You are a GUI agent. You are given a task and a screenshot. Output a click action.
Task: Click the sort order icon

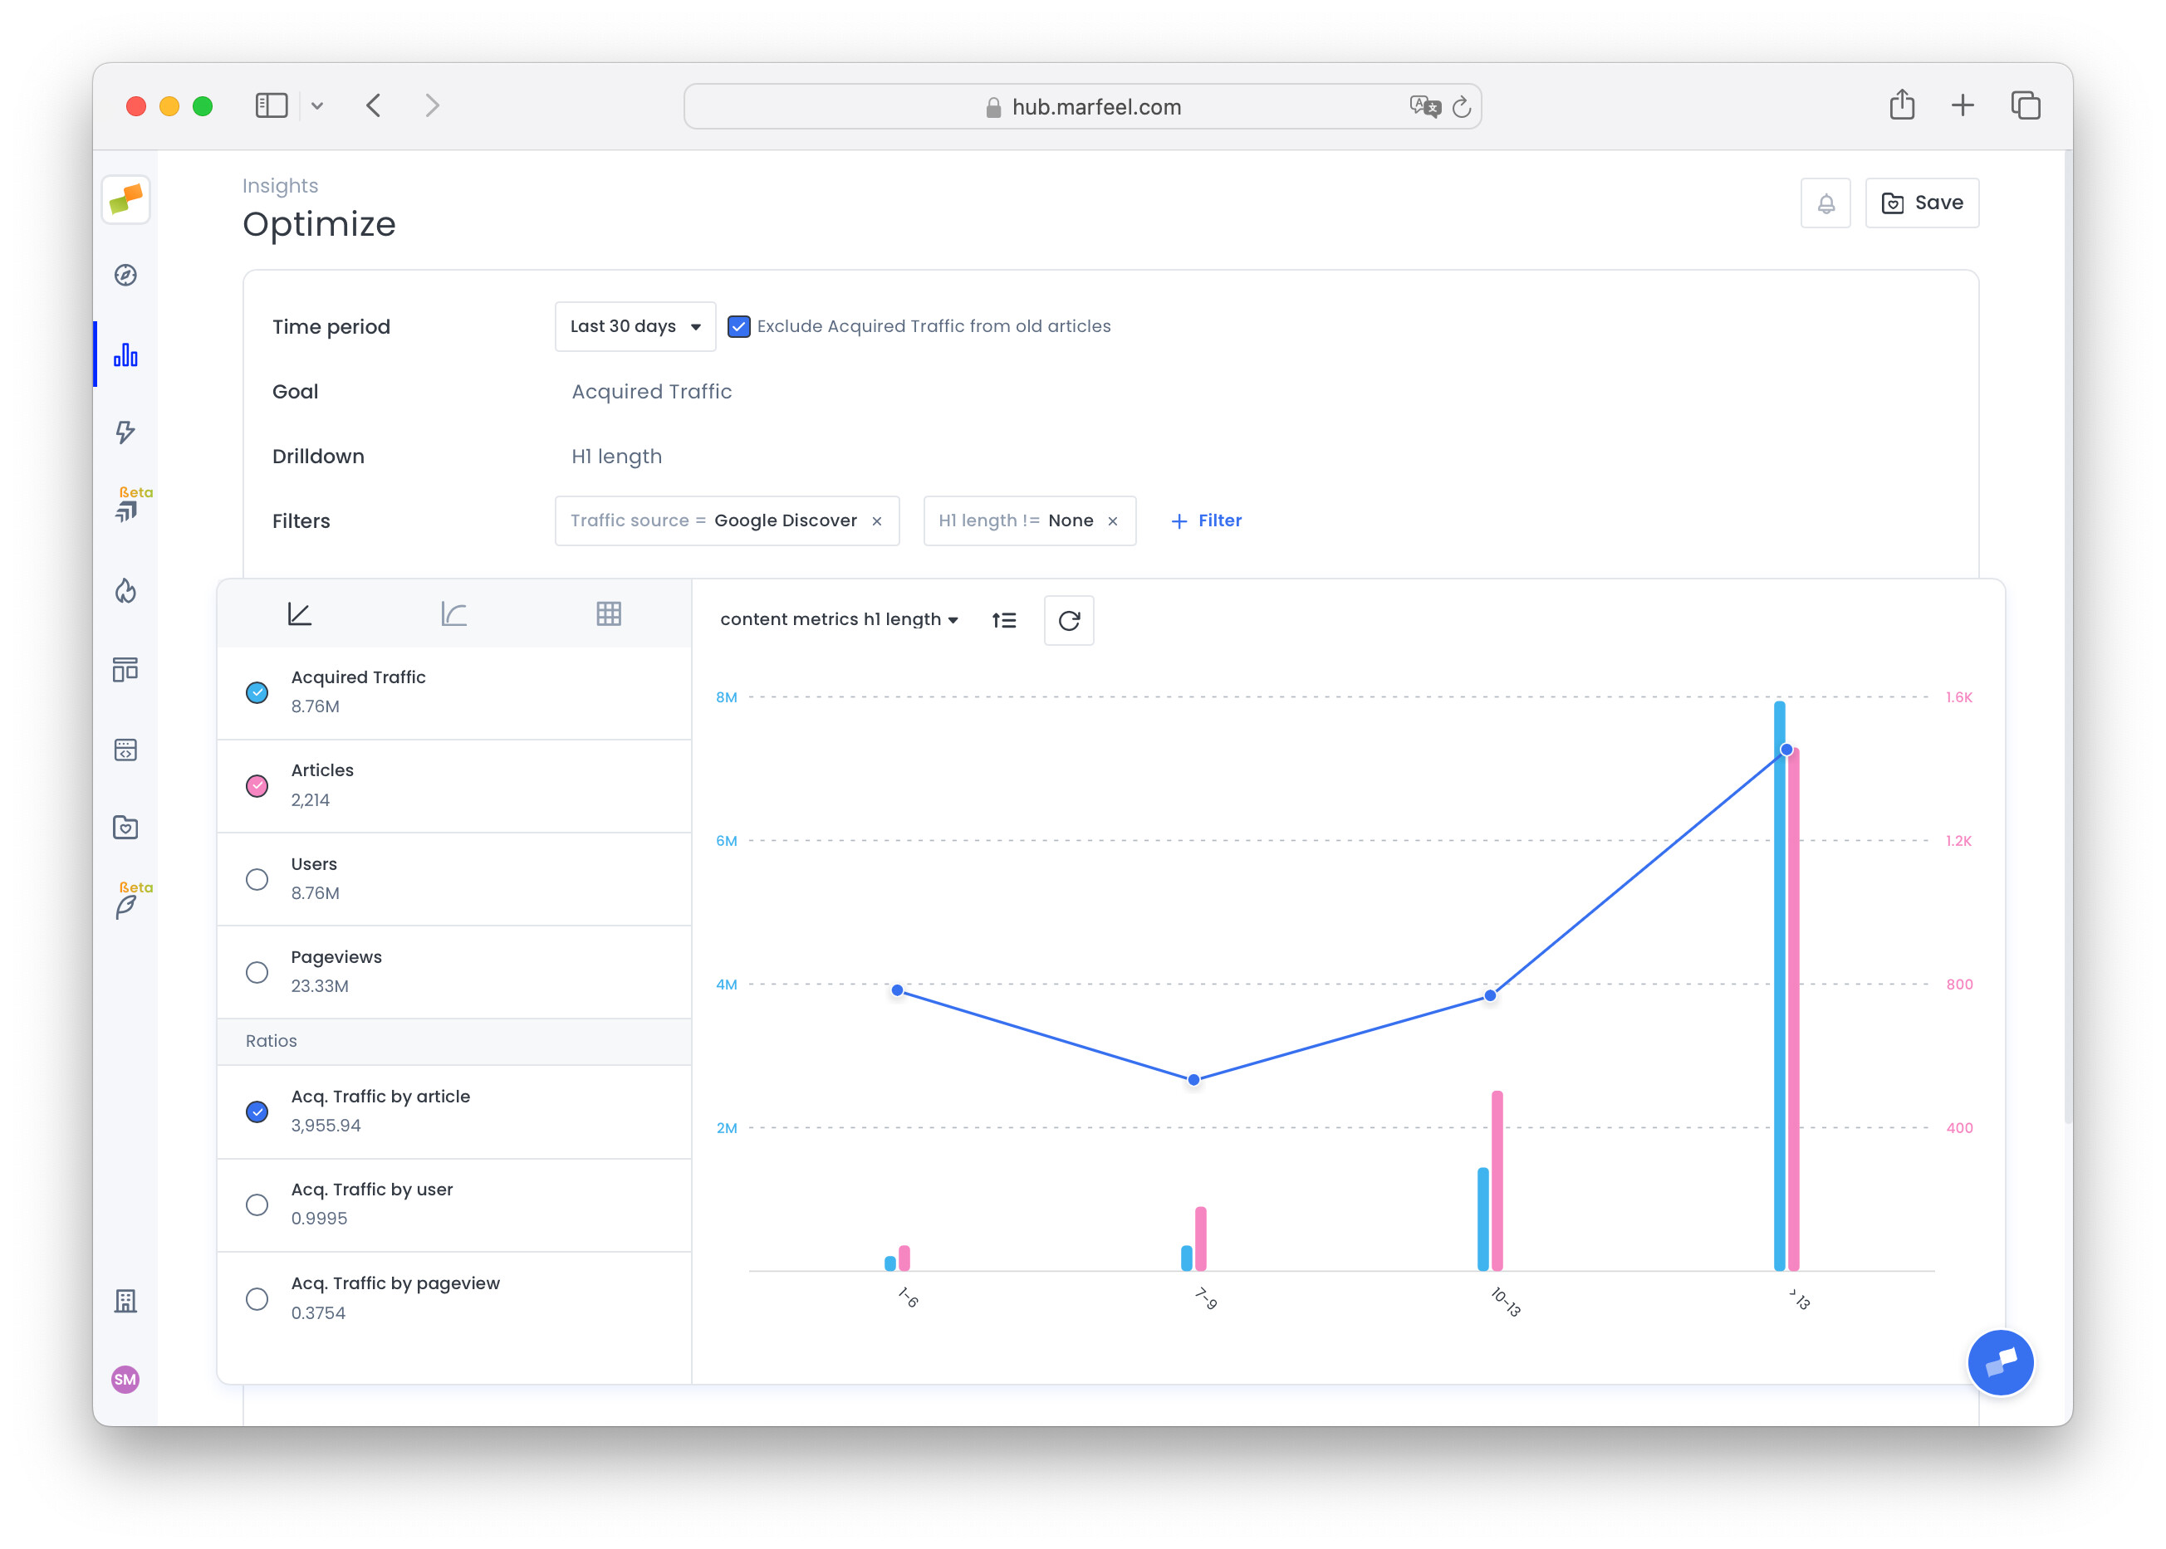coord(1002,621)
